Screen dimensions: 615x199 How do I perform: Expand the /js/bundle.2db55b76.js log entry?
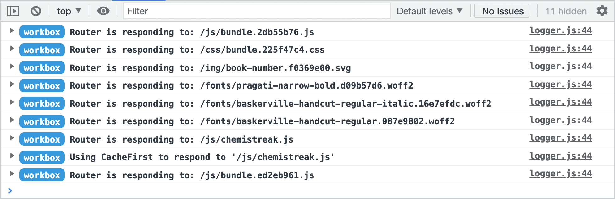point(12,30)
